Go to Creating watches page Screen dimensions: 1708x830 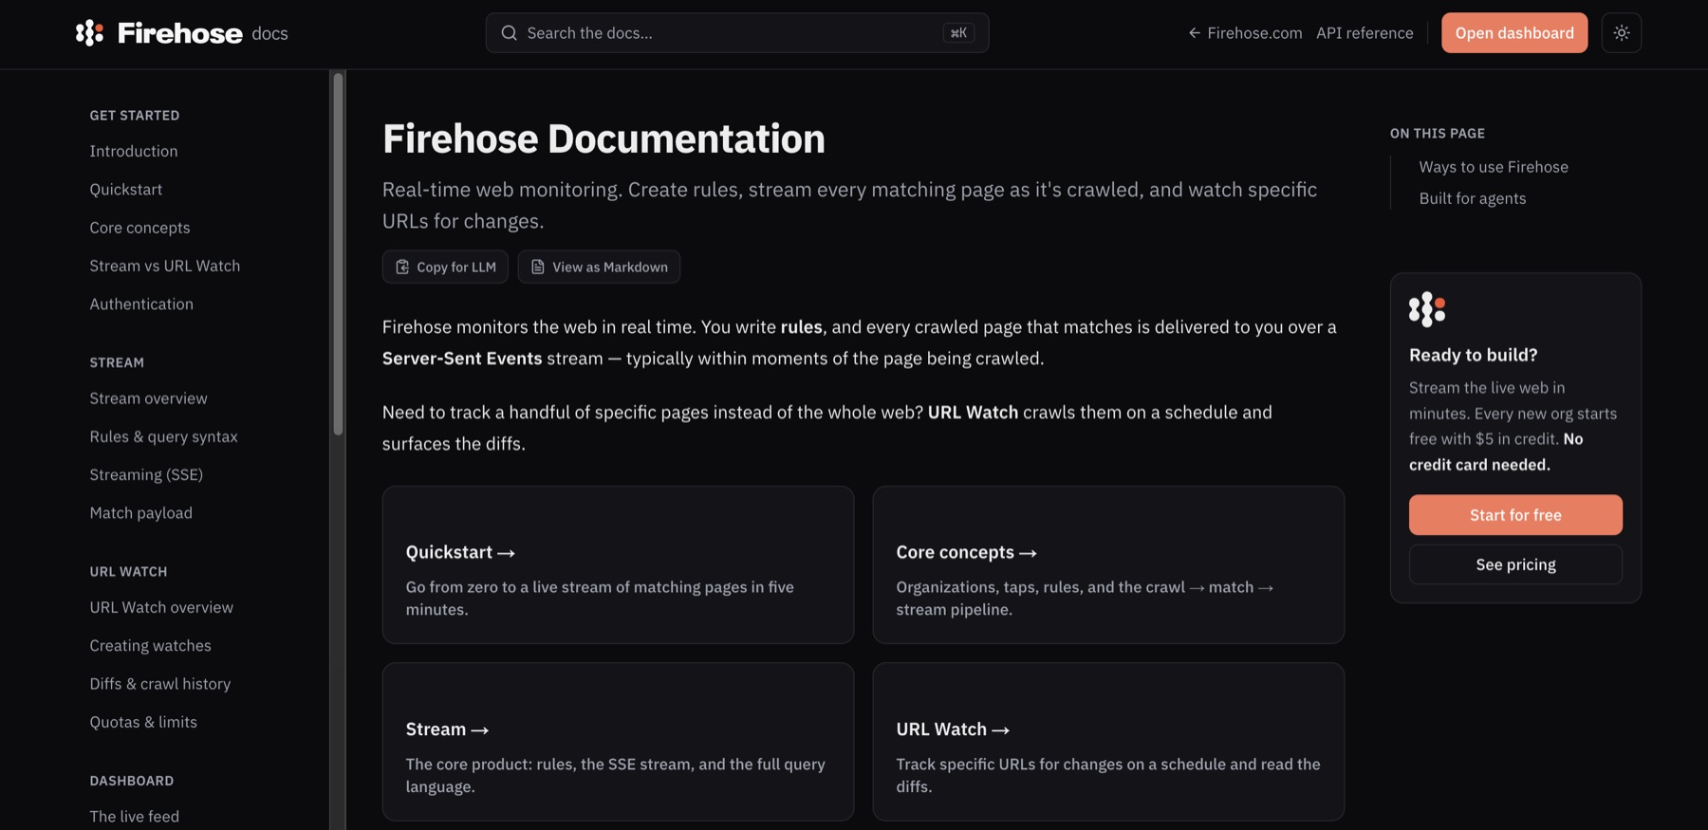coord(150,646)
